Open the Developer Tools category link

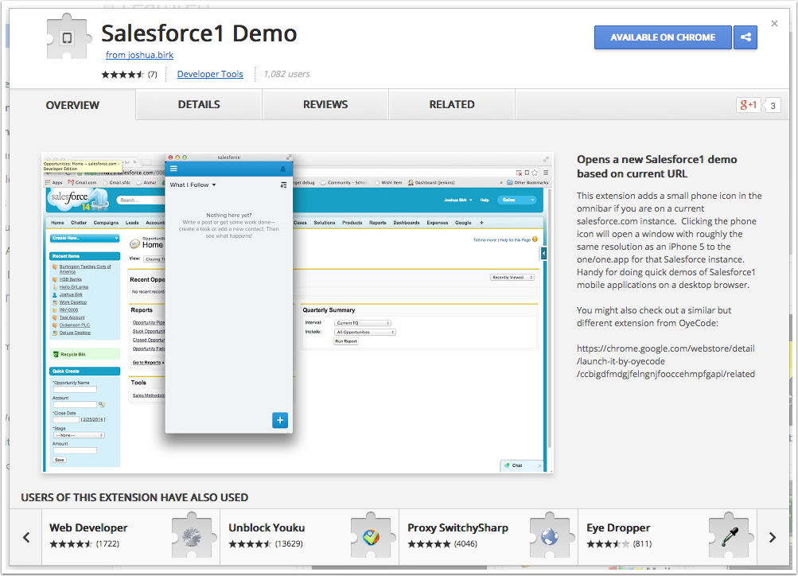[210, 74]
